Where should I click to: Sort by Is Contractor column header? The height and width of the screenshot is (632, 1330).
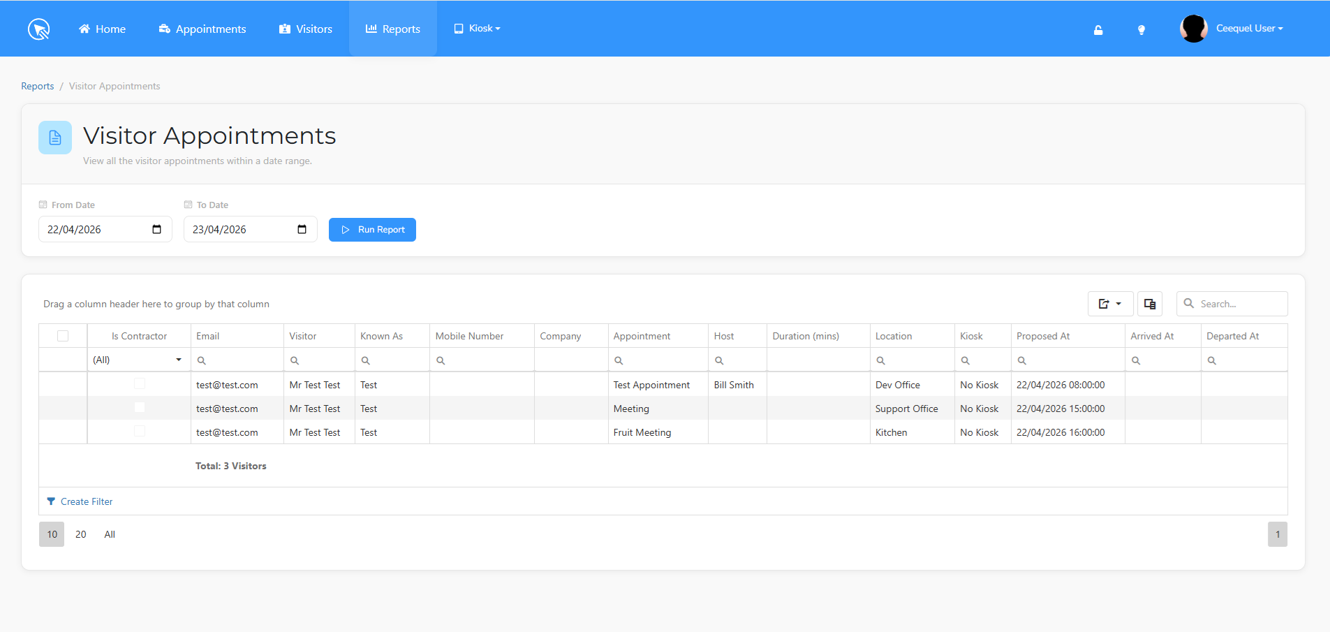pos(139,336)
